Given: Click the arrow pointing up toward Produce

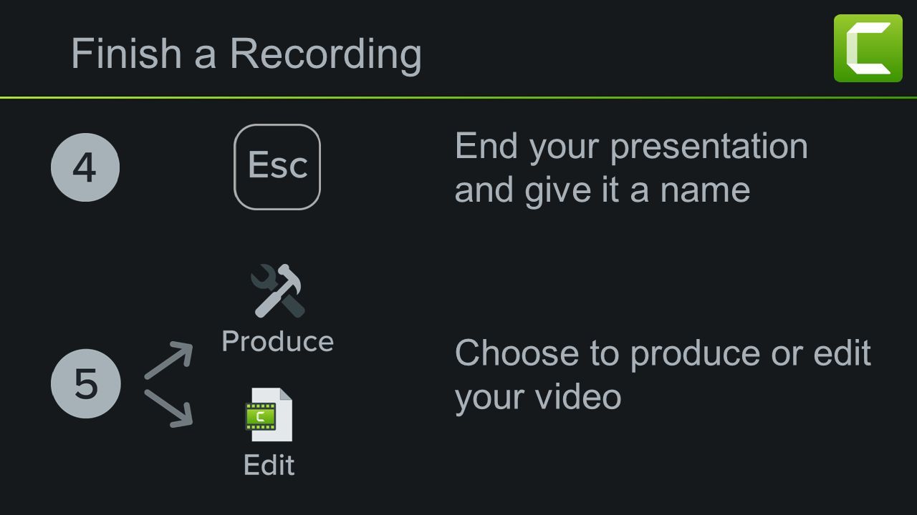Looking at the screenshot, I should coord(169,360).
